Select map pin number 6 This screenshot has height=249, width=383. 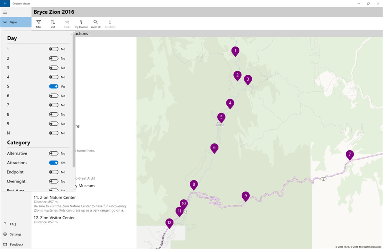pos(214,148)
